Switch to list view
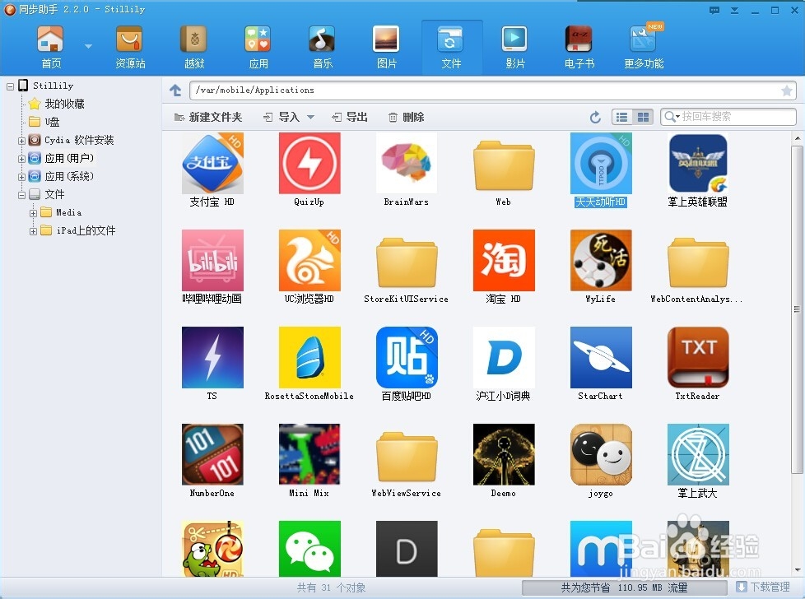The image size is (805, 599). [x=622, y=117]
